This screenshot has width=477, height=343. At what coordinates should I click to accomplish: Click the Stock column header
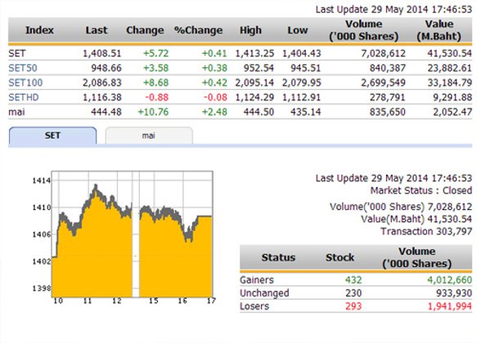click(x=340, y=258)
